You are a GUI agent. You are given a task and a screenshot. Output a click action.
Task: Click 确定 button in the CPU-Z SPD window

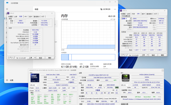coord(162,55)
